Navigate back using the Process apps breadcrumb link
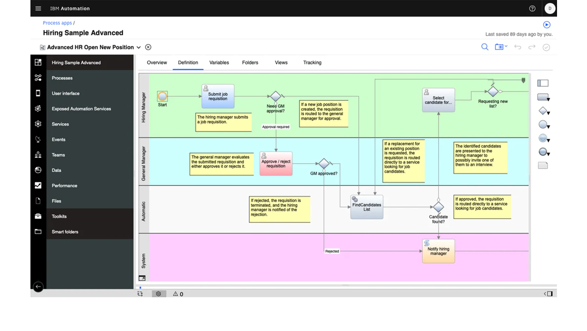 (x=57, y=22)
